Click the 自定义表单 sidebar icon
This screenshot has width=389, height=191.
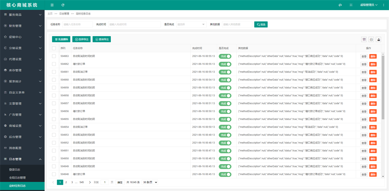pyautogui.click(x=5, y=92)
